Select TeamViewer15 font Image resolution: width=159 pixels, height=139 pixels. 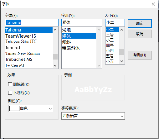(29, 36)
